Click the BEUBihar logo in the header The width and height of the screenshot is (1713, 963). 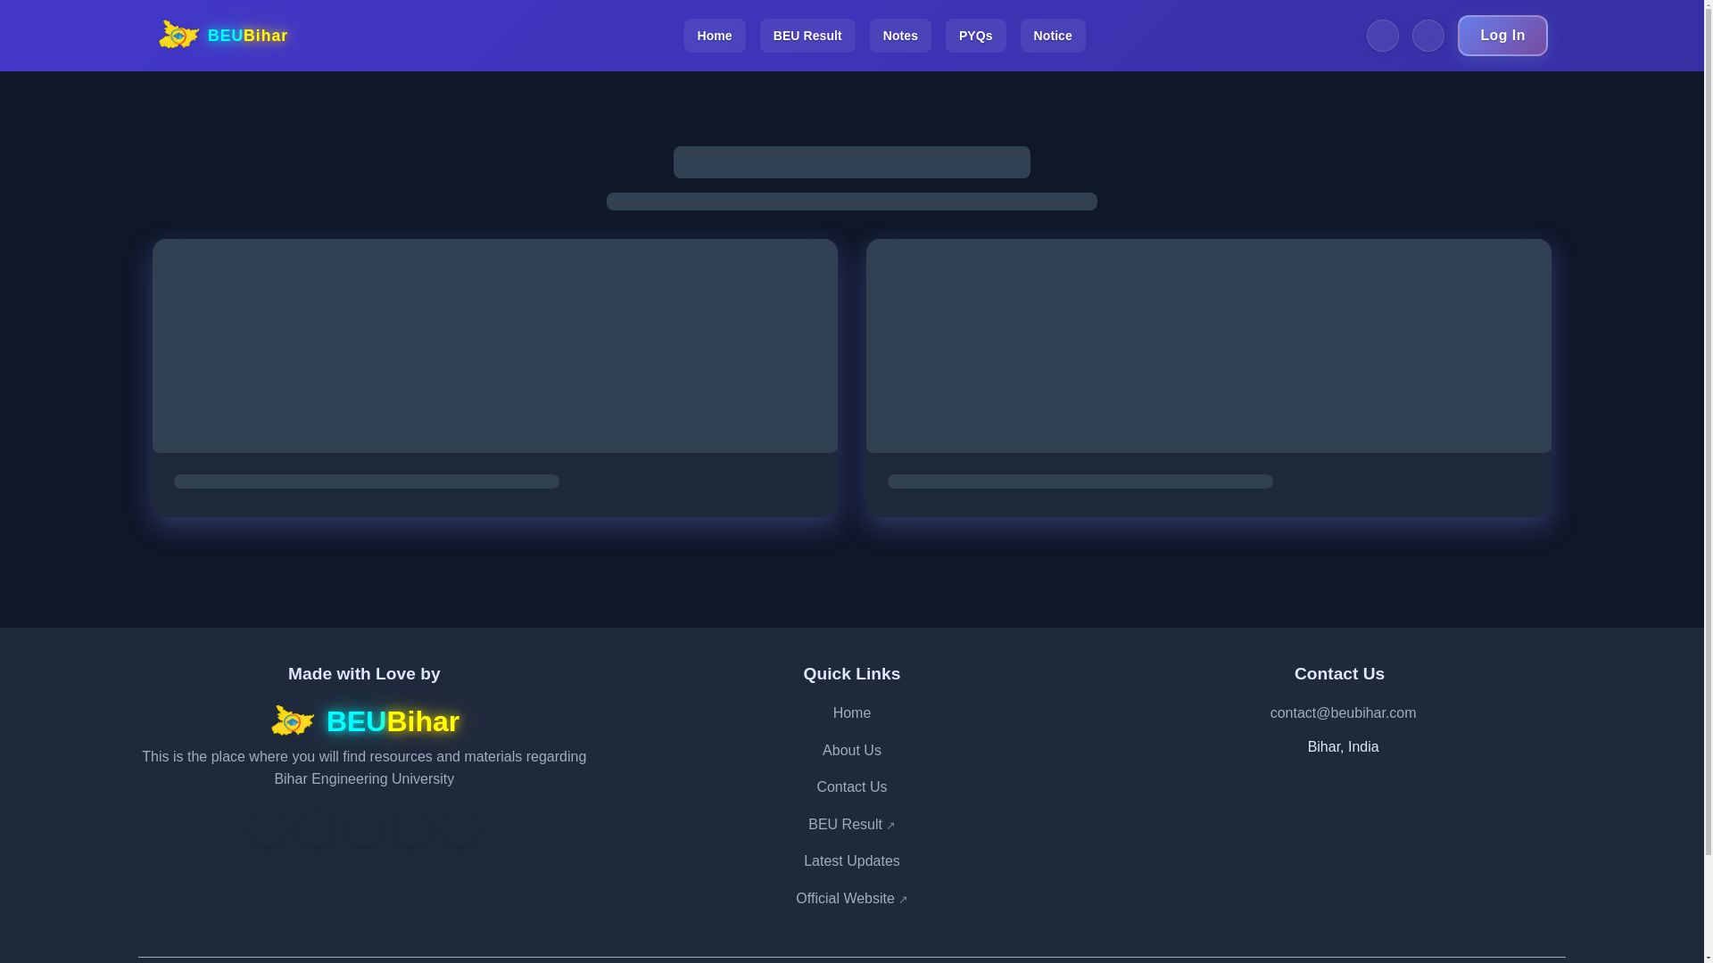tap(223, 36)
